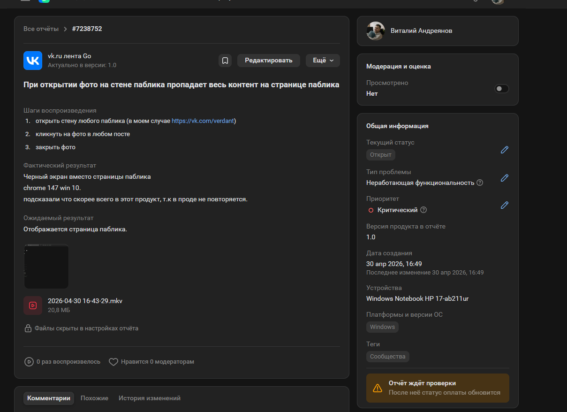Click the lock icon beside Файлы скрыты
This screenshot has height=412, width=567.
pyautogui.click(x=28, y=328)
